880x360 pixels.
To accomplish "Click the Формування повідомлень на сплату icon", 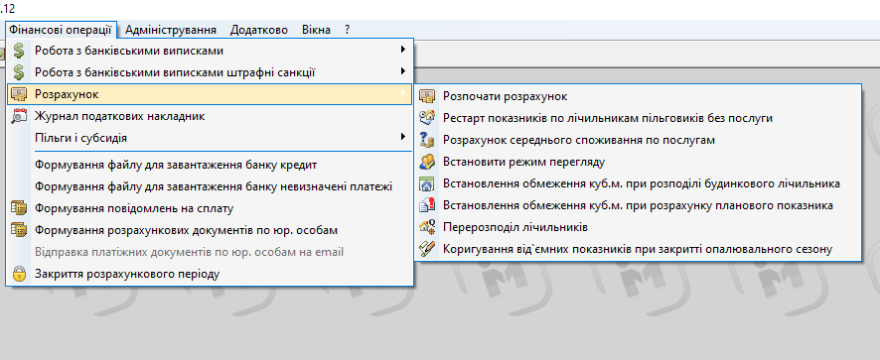I will pos(19,208).
